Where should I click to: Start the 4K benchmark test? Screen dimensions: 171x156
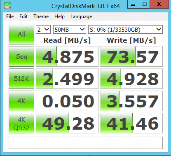(21, 101)
